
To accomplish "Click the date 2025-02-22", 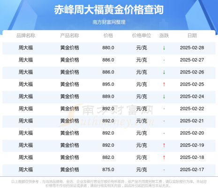I will point(192,109).
